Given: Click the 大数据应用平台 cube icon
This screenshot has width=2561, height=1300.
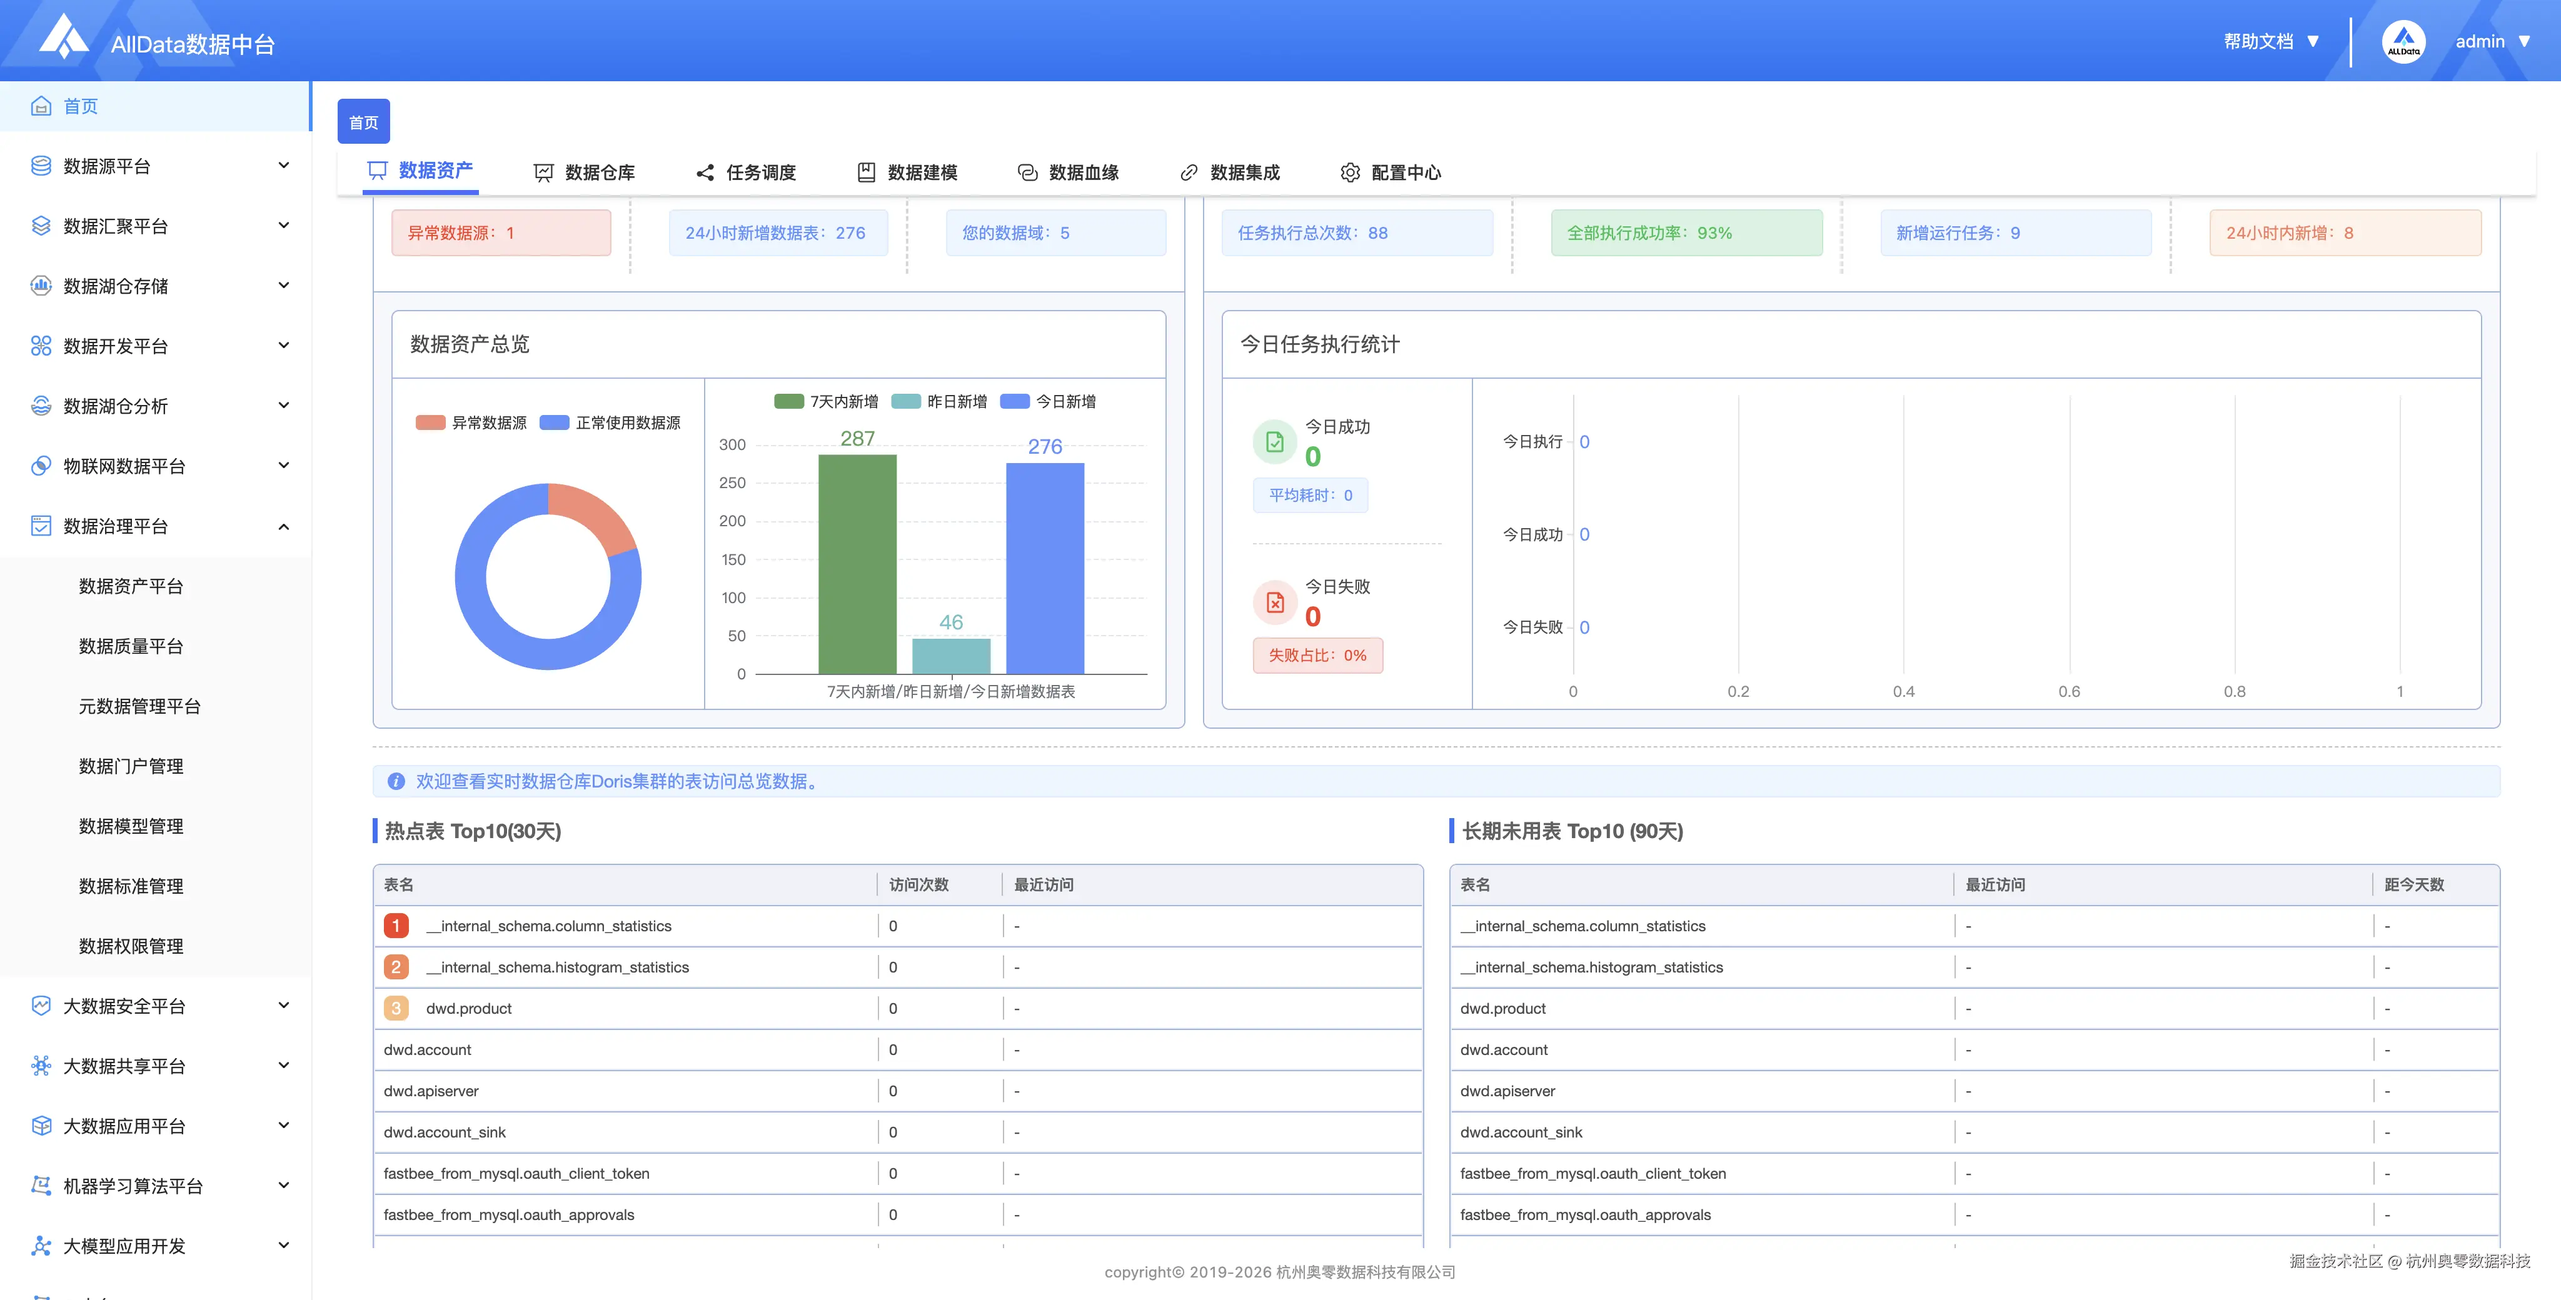Looking at the screenshot, I should [x=41, y=1125].
